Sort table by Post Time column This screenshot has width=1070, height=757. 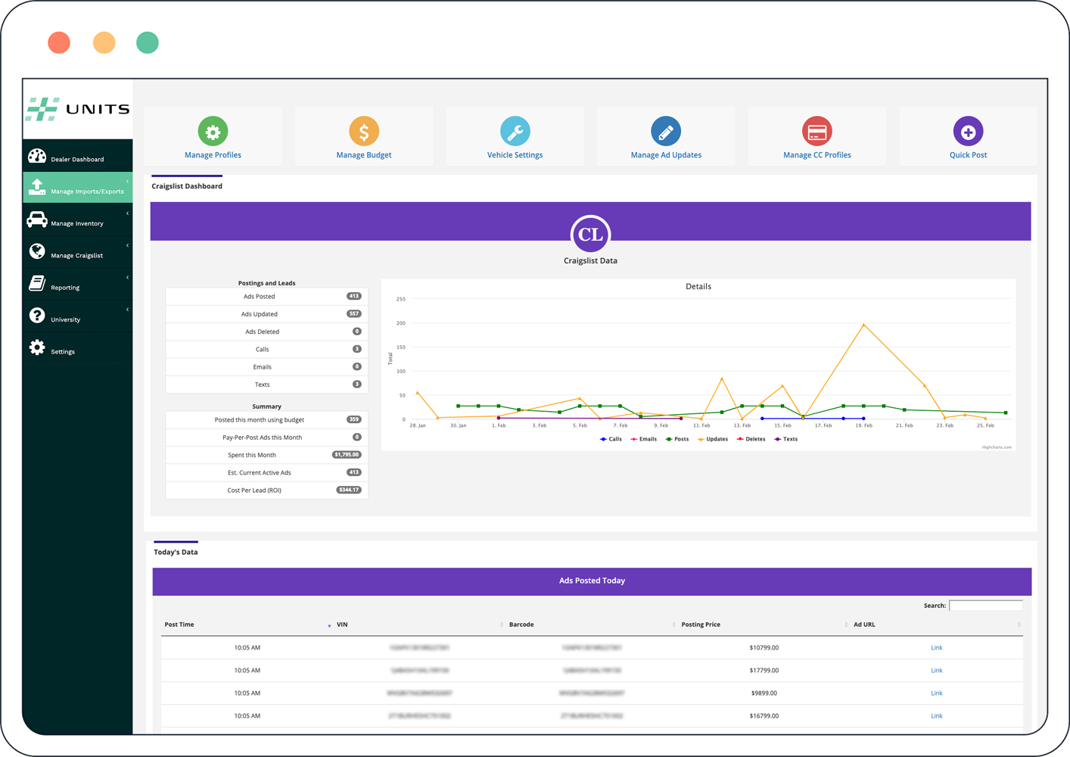247,625
